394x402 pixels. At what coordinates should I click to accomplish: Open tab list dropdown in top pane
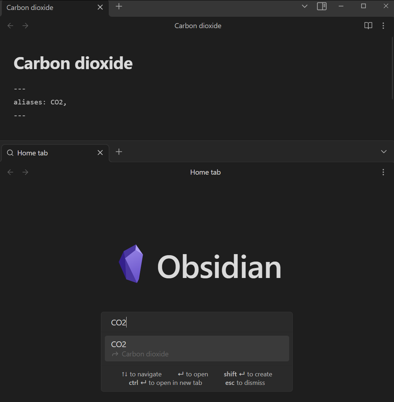pyautogui.click(x=305, y=6)
